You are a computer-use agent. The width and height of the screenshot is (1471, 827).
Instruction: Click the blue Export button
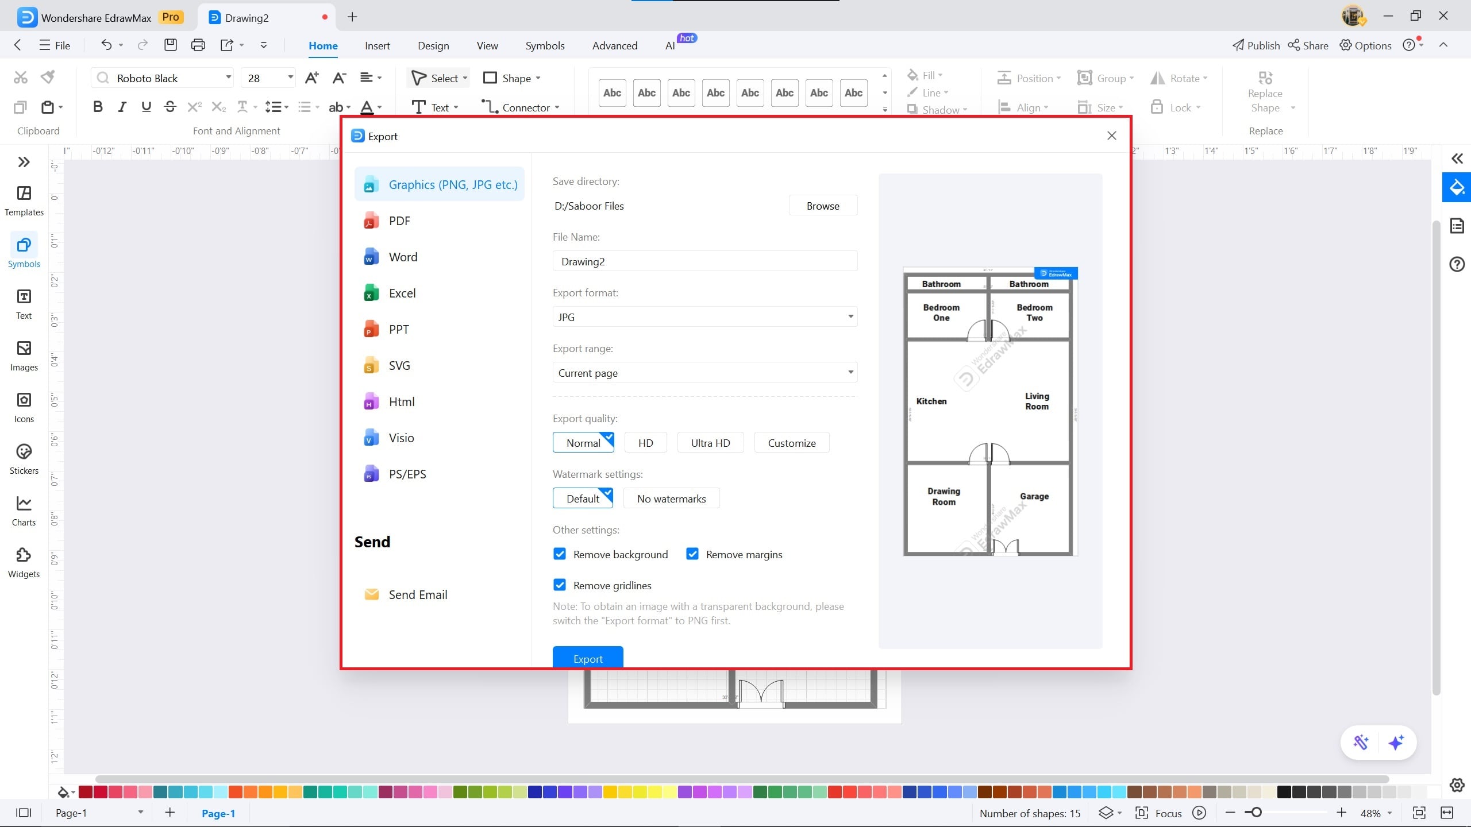[x=587, y=658]
